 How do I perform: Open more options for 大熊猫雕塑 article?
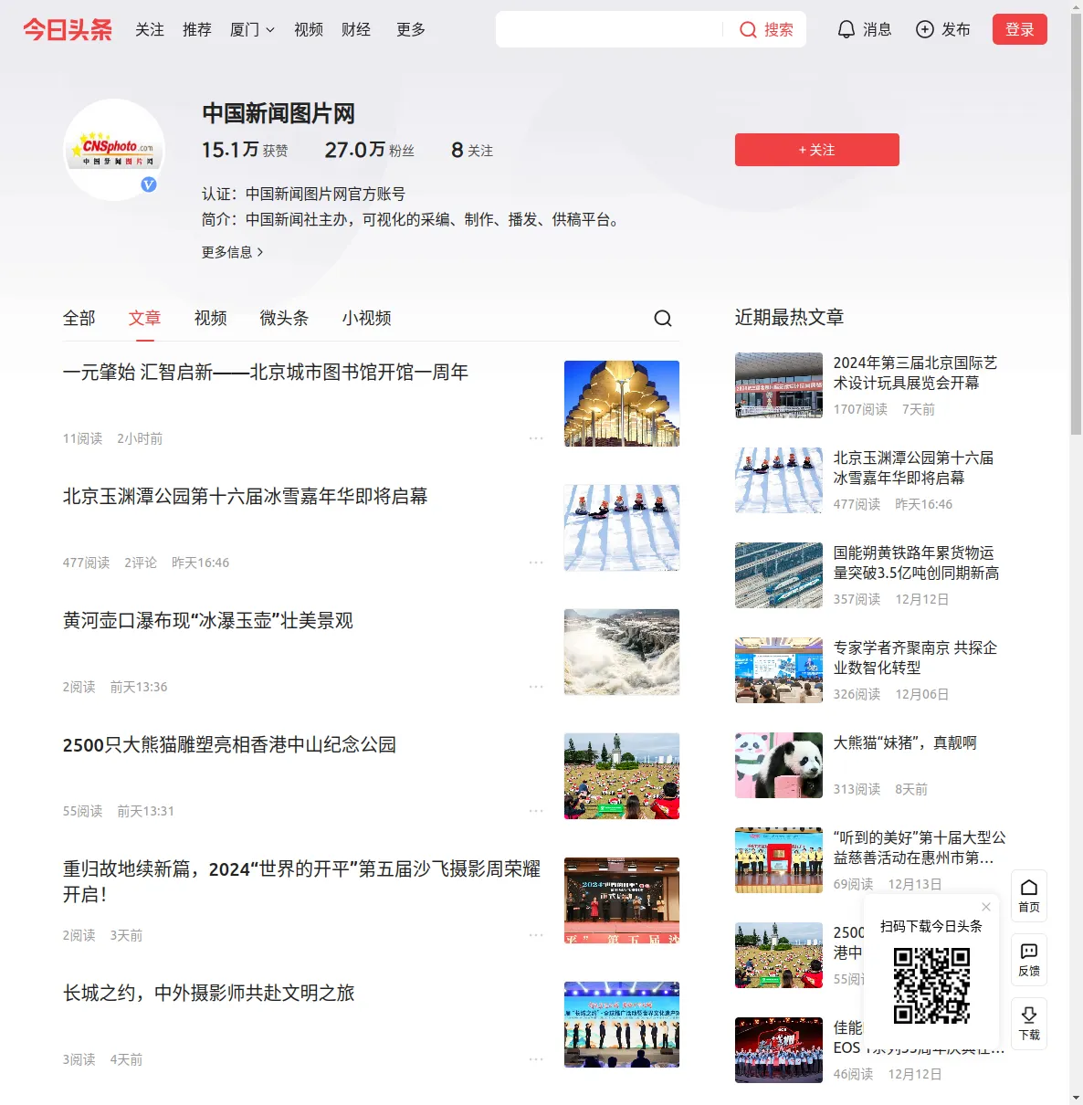[x=536, y=811]
